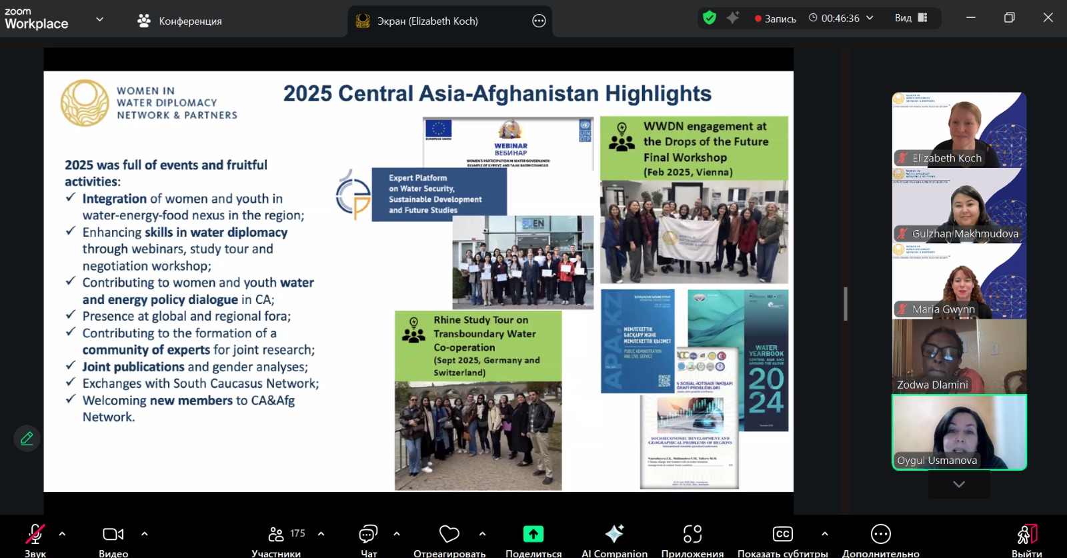
Task: Toggle subtitles with Показать субтитры
Action: tap(782, 535)
